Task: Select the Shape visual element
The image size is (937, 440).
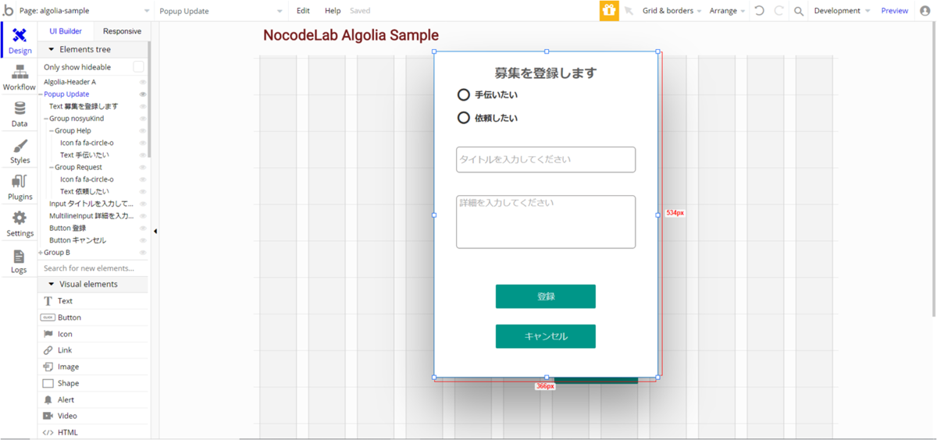Action: coord(92,383)
